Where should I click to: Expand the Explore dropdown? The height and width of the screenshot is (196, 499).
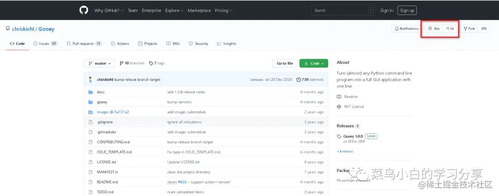click(174, 11)
